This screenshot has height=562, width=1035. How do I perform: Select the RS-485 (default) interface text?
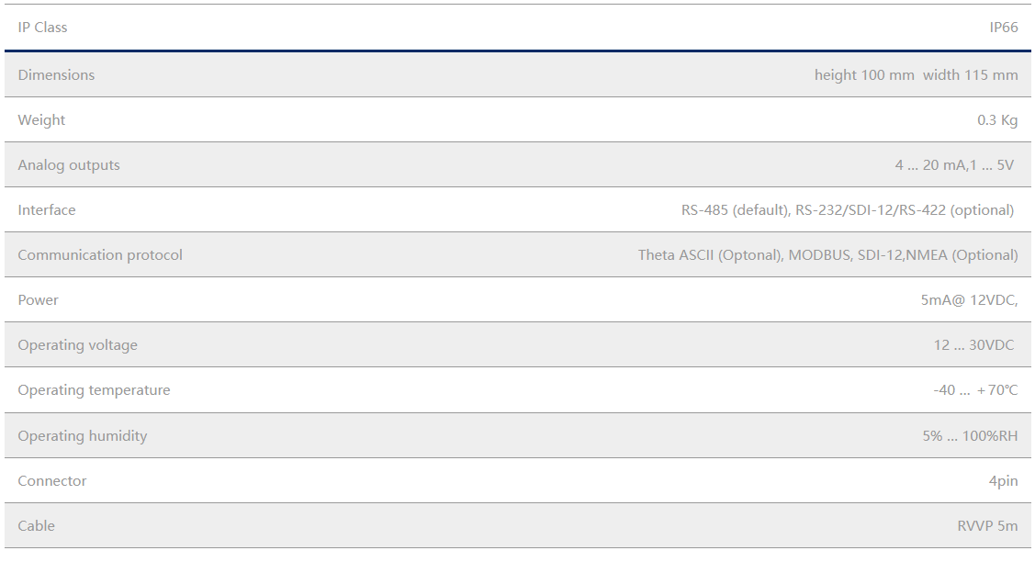pos(735,210)
